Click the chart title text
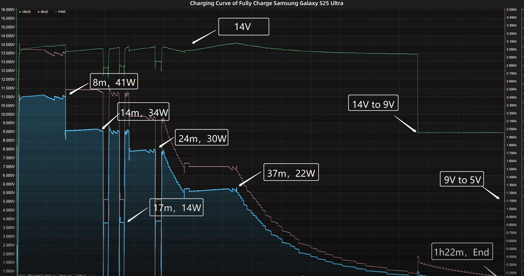 [266, 3]
